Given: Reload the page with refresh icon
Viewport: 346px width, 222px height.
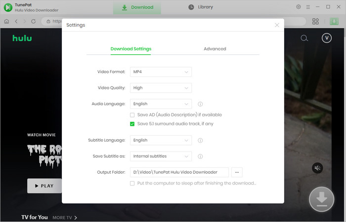Looking at the screenshot, I should (x=33, y=21).
